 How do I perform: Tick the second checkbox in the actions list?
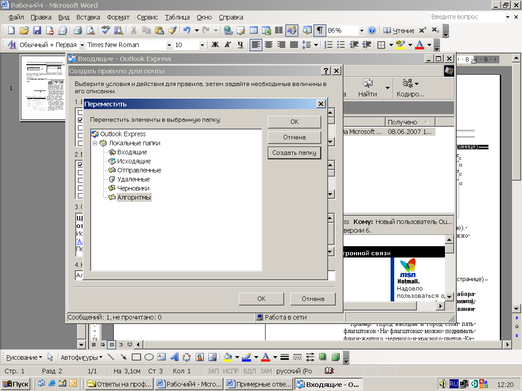[80, 172]
